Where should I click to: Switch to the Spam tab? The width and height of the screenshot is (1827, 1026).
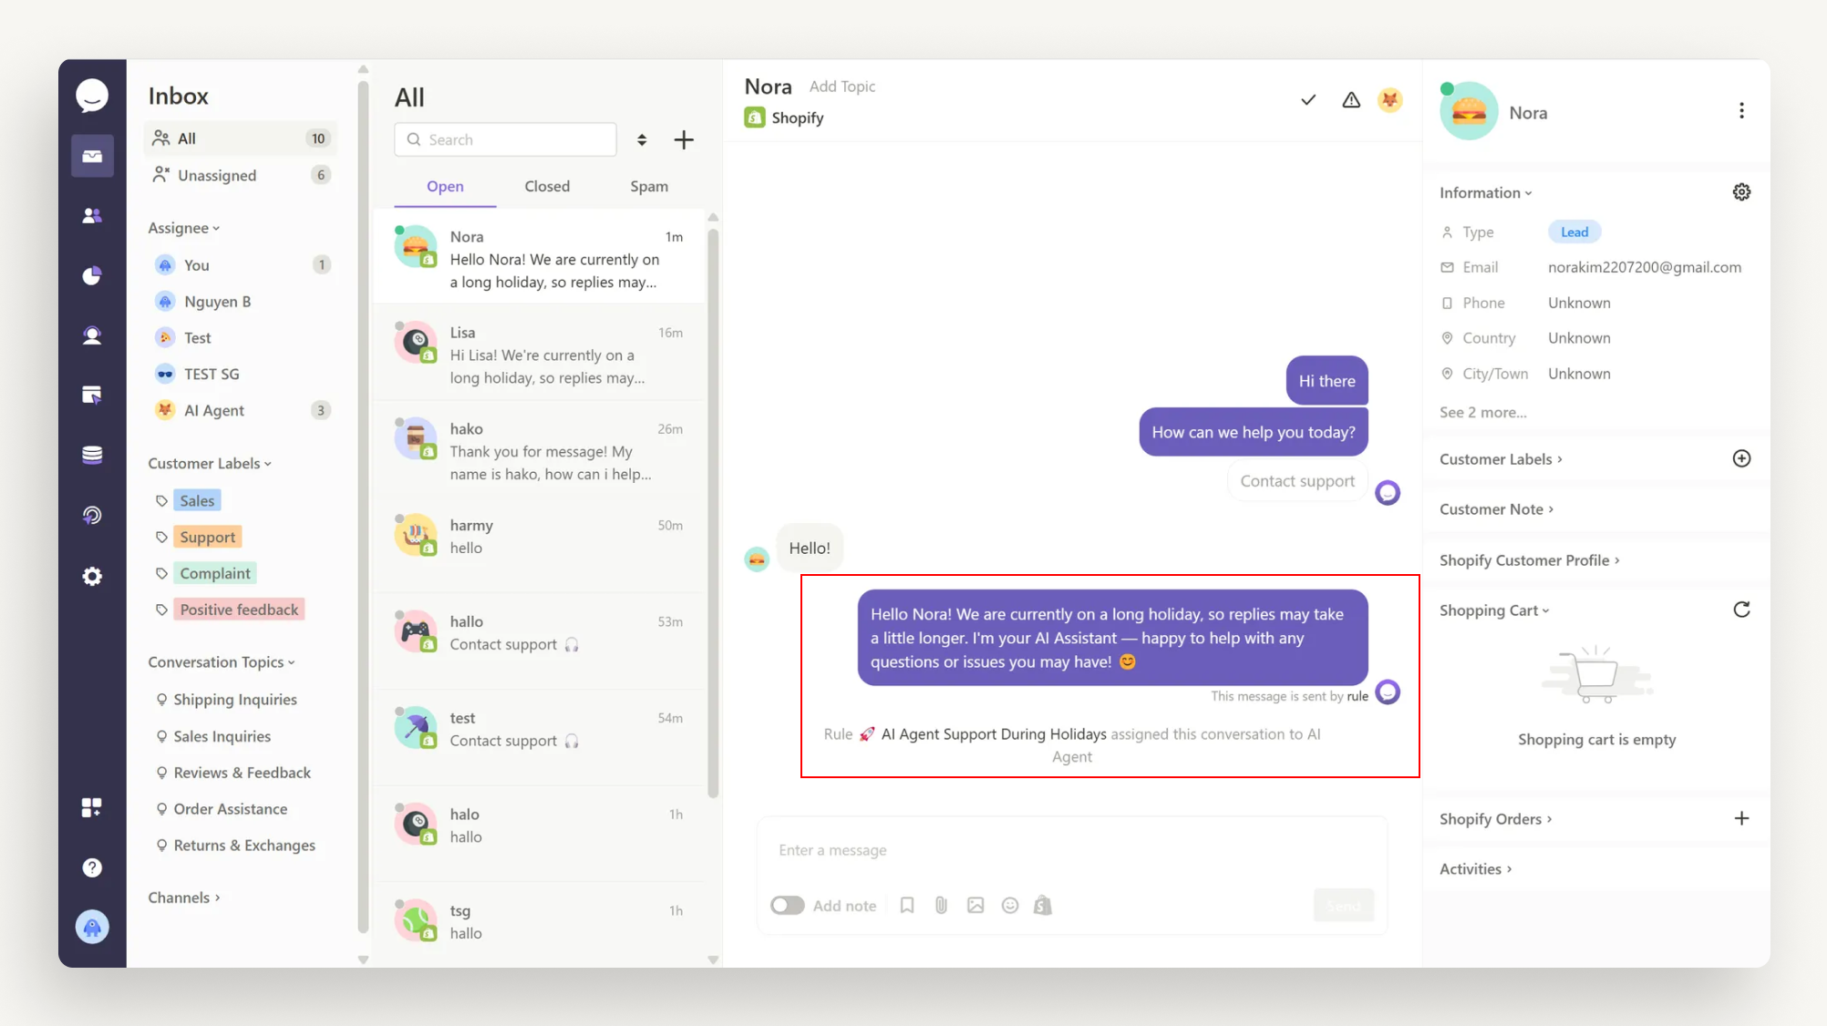tap(648, 186)
